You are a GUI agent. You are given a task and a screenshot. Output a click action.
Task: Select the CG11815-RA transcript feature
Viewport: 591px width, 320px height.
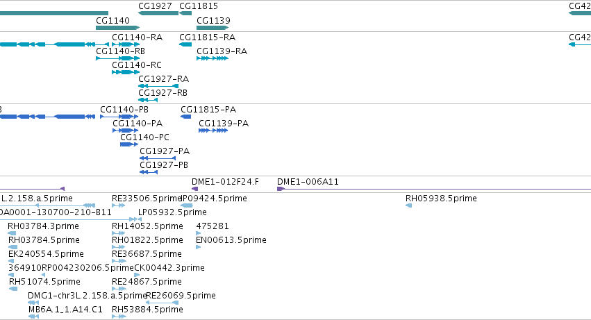pyautogui.click(x=185, y=44)
